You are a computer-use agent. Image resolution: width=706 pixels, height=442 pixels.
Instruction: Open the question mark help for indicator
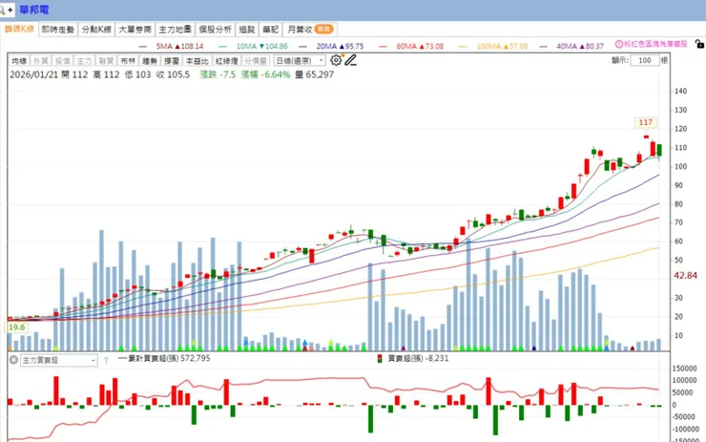[x=106, y=361]
